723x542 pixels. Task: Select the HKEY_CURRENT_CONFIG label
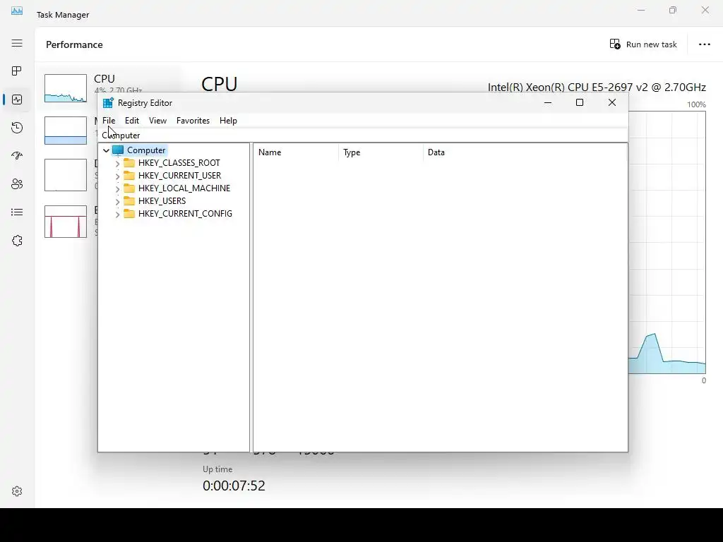pos(185,213)
